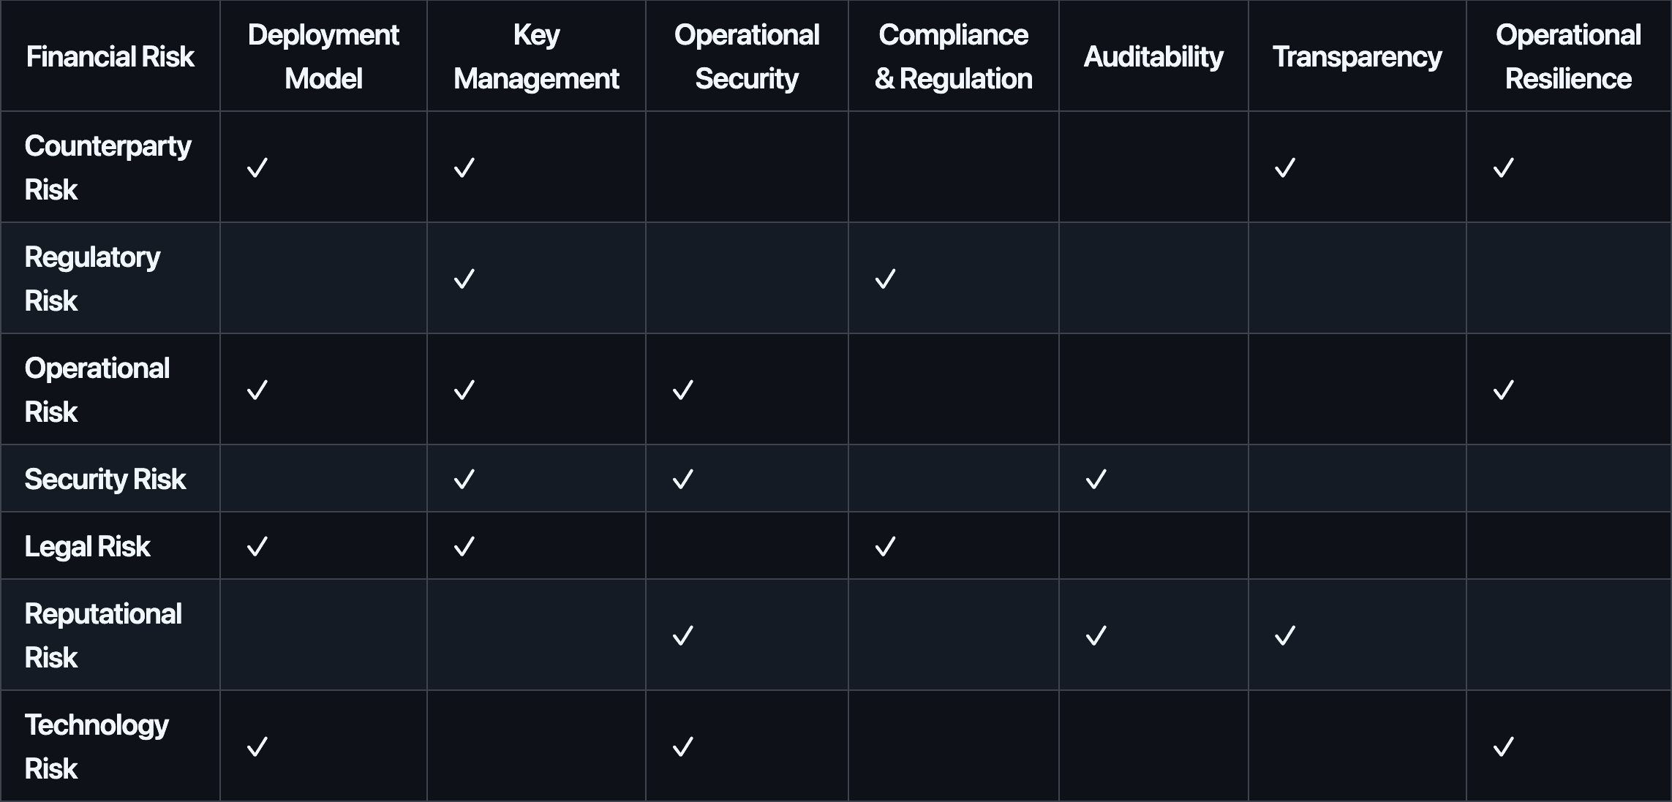Viewport: 1672px width, 802px height.
Task: Click the Counterparty Risk Transparency checkmark
Action: (1285, 168)
